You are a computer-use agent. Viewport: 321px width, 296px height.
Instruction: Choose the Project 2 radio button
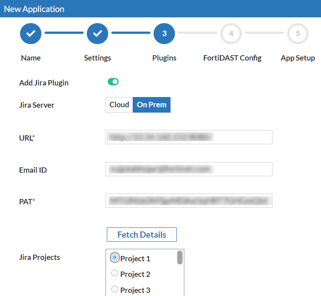pyautogui.click(x=115, y=273)
